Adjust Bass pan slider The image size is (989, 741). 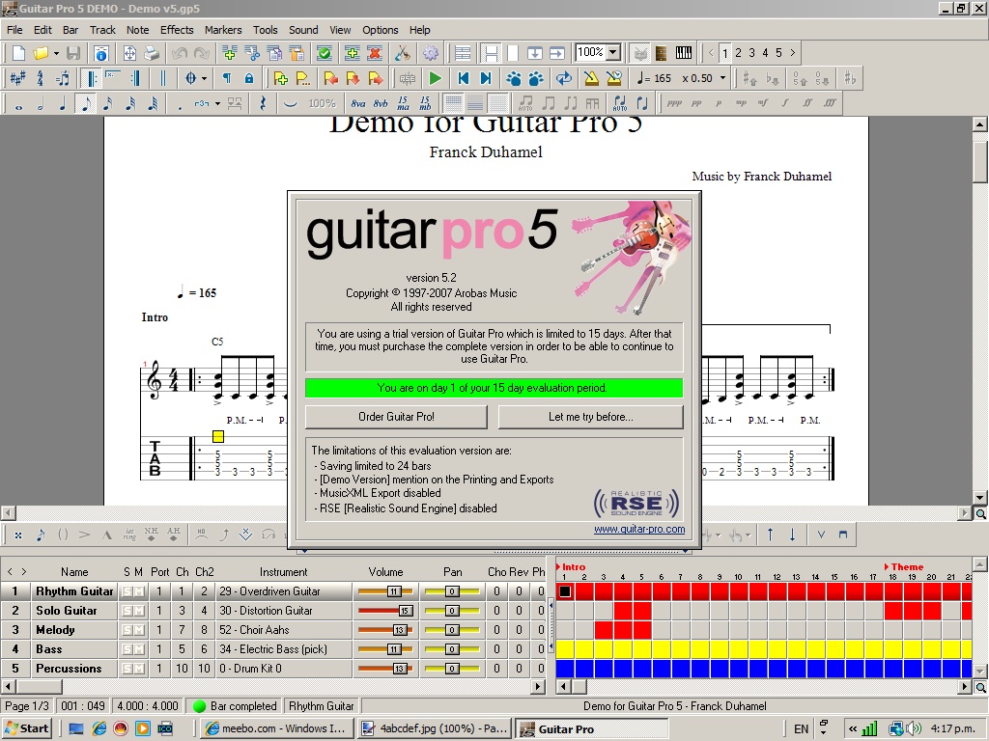[x=452, y=649]
